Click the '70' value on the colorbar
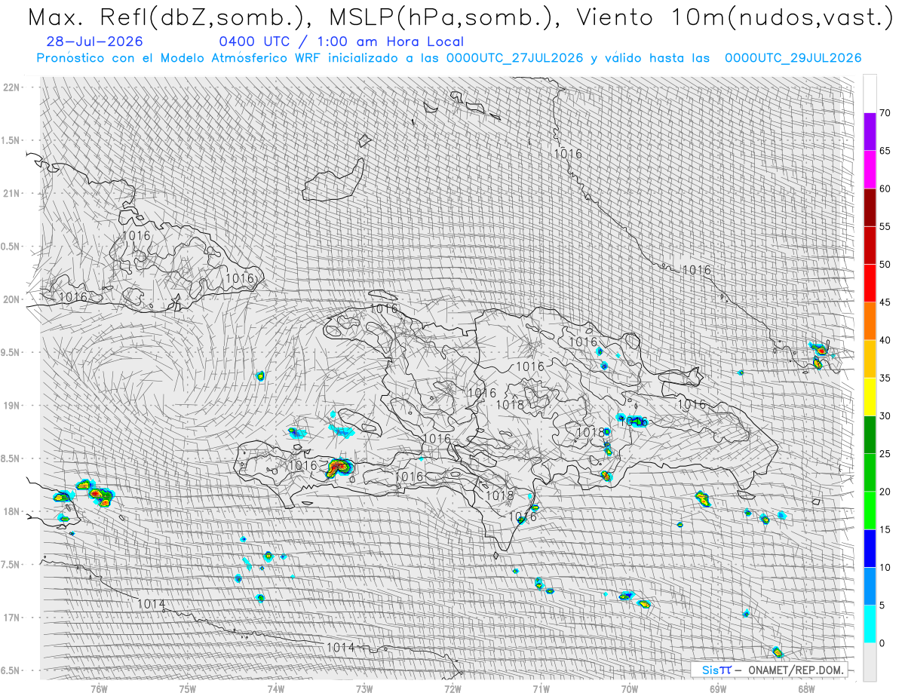The width and height of the screenshot is (905, 699). point(885,113)
